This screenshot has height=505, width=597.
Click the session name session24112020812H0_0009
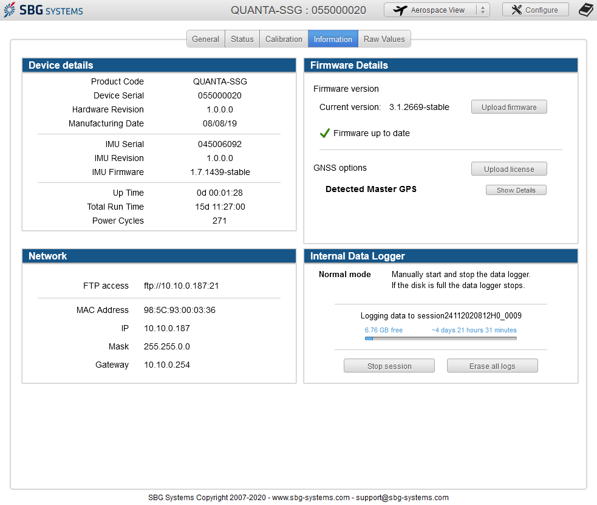[469, 316]
